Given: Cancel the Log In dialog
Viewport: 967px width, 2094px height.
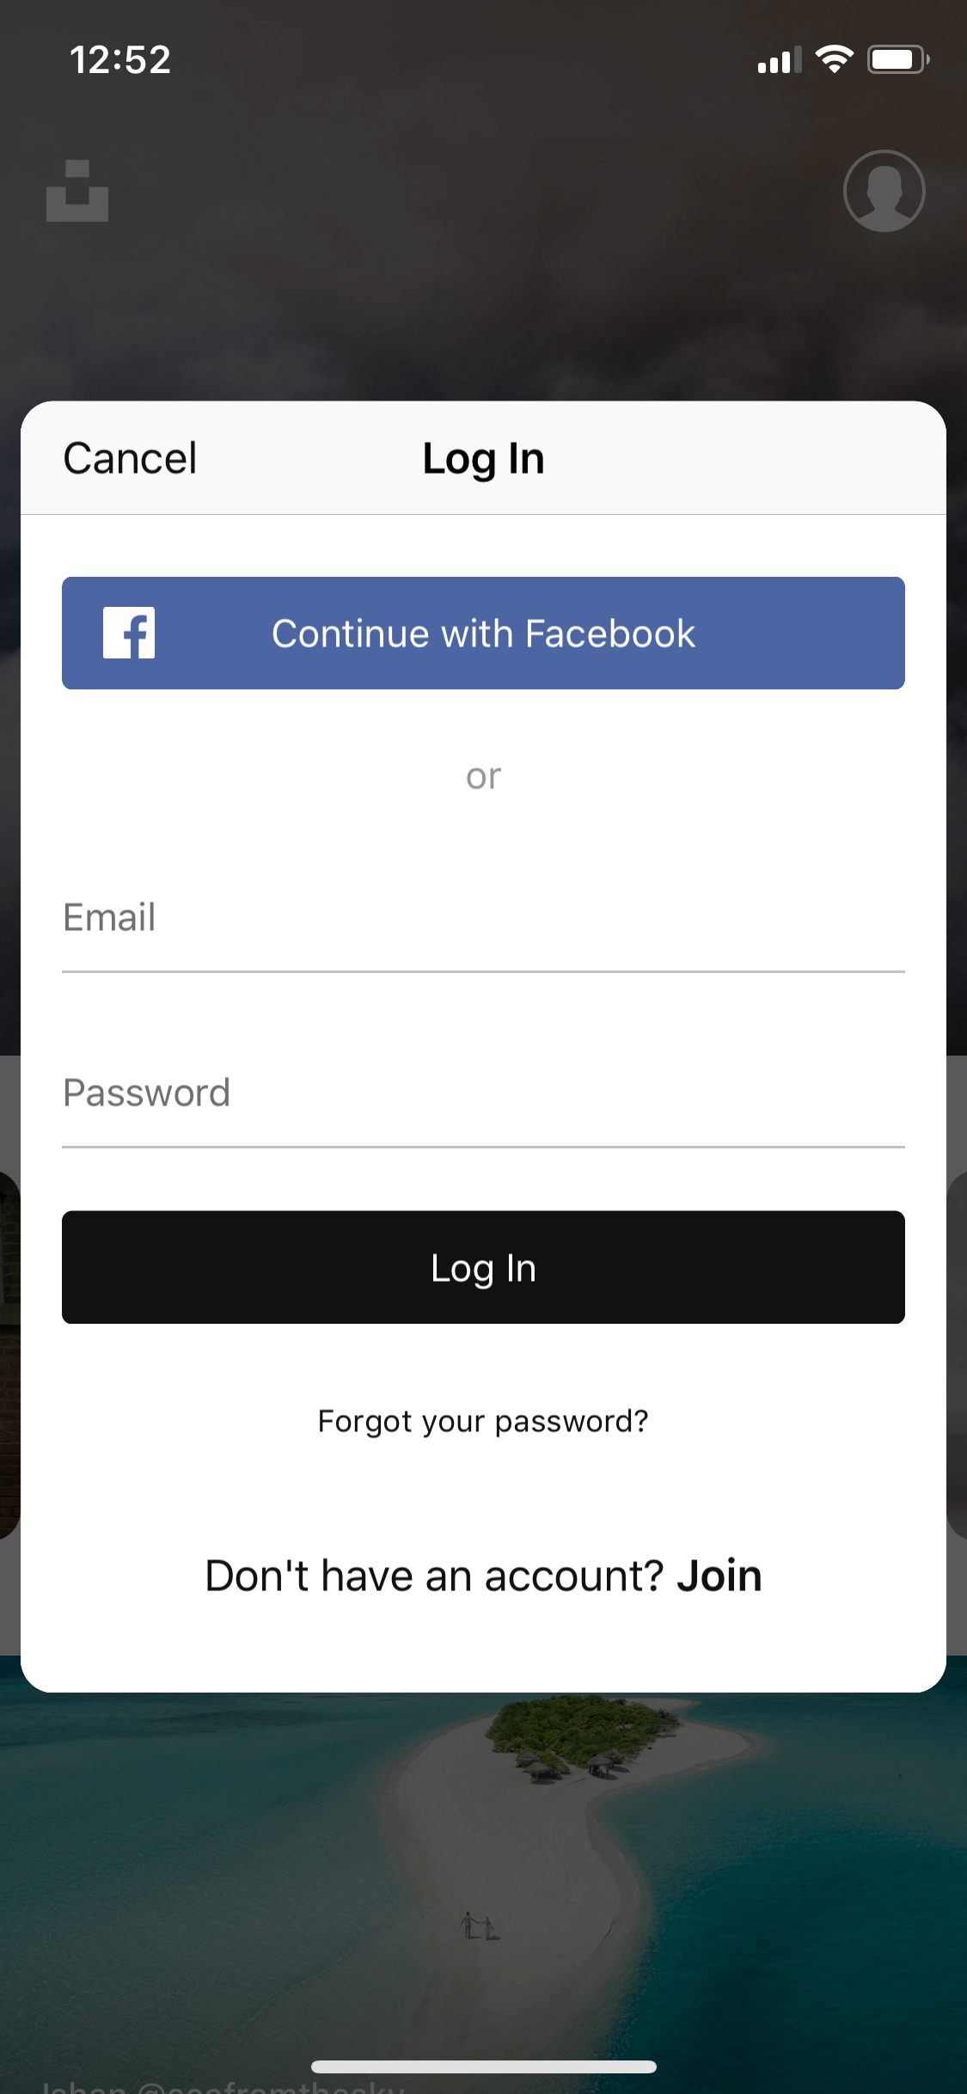Looking at the screenshot, I should pyautogui.click(x=130, y=458).
